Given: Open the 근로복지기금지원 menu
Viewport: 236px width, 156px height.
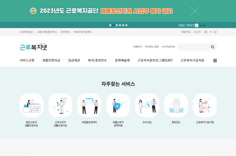Looking at the screenshot, I should click(x=192, y=60).
